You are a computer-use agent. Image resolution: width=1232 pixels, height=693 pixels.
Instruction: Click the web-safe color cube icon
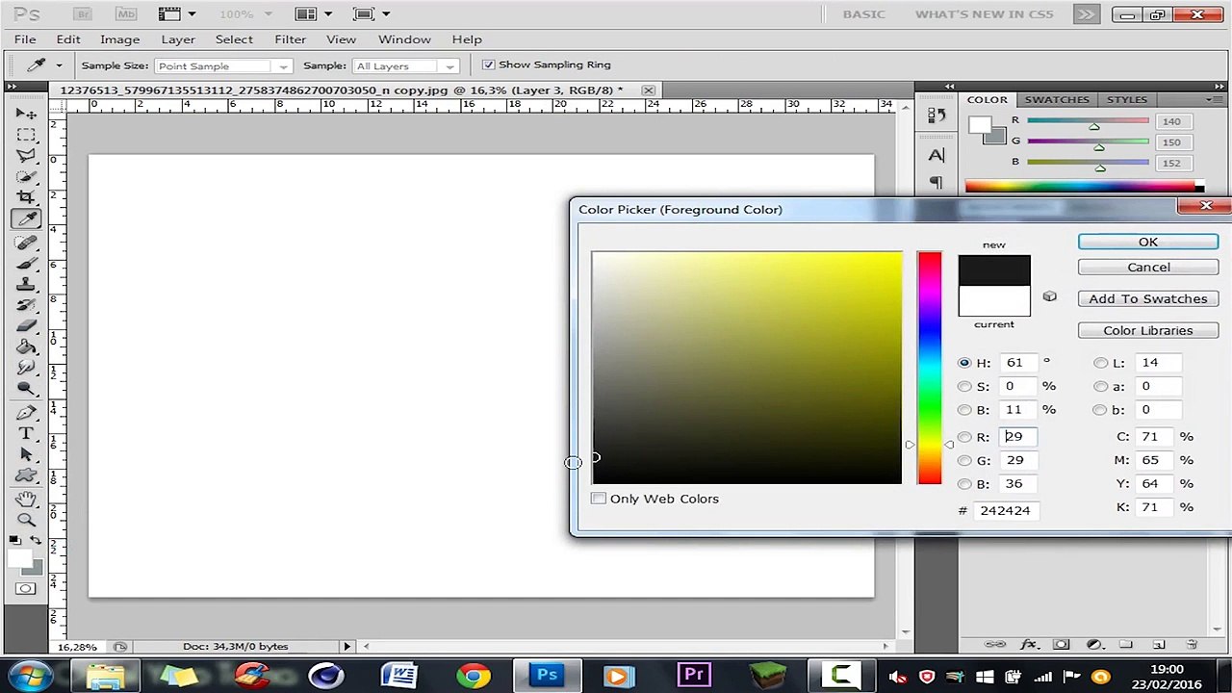(x=1049, y=297)
